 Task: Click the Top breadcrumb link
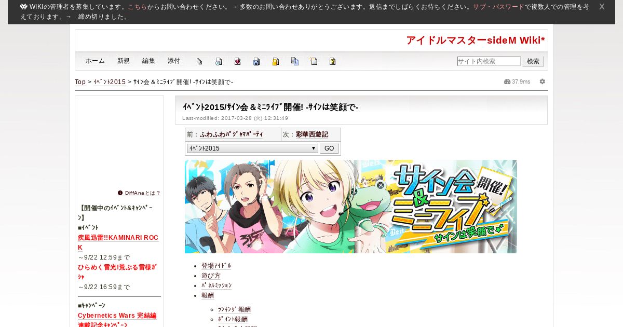pyautogui.click(x=80, y=82)
